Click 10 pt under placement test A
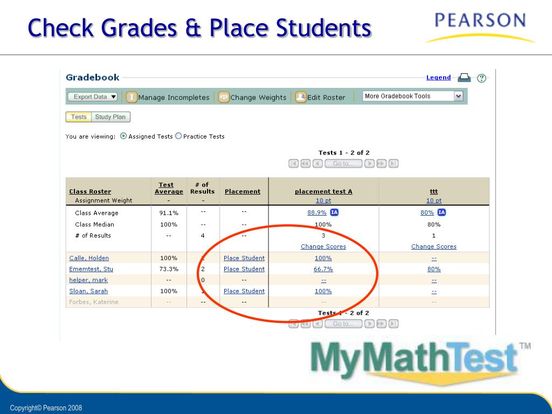552x414 pixels. pyautogui.click(x=323, y=201)
